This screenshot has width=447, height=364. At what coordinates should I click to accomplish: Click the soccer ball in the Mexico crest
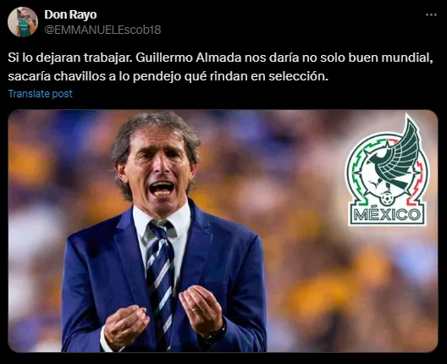387,198
